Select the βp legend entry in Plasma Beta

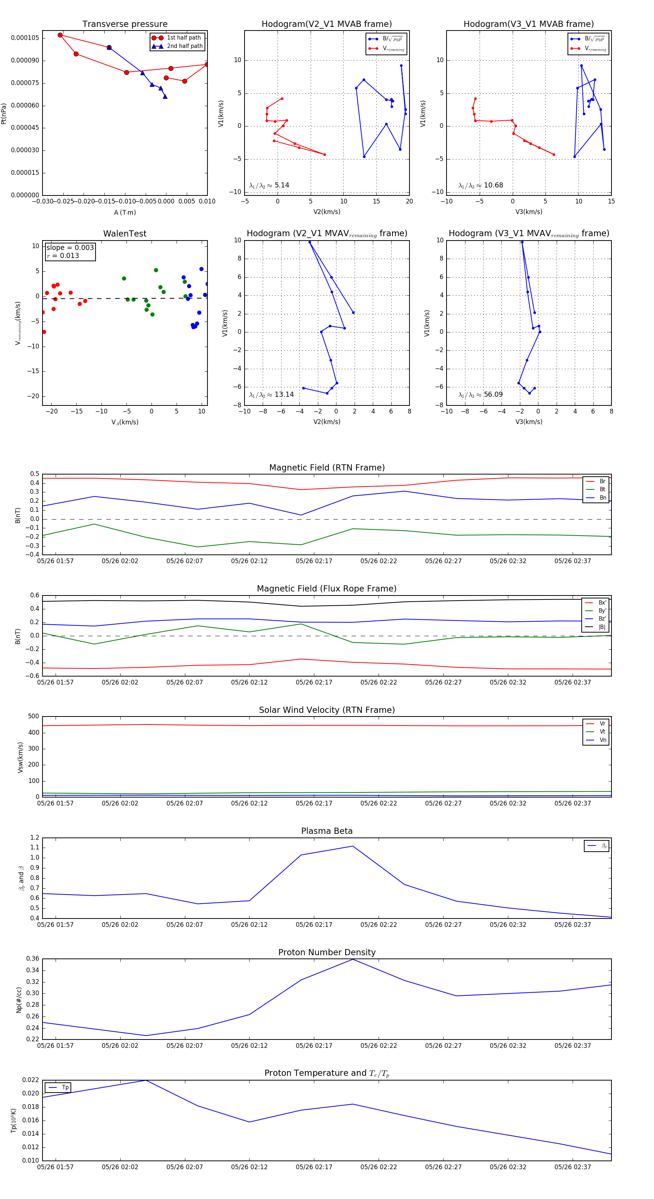pyautogui.click(x=597, y=846)
